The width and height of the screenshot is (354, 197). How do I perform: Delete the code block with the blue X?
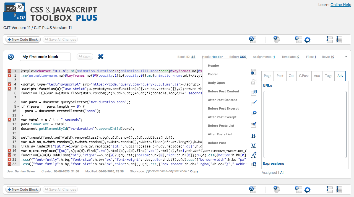[x=101, y=57]
